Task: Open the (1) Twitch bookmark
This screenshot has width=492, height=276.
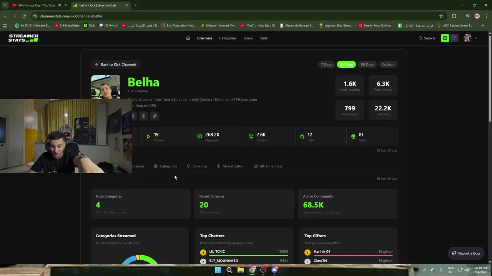Action: (108, 26)
